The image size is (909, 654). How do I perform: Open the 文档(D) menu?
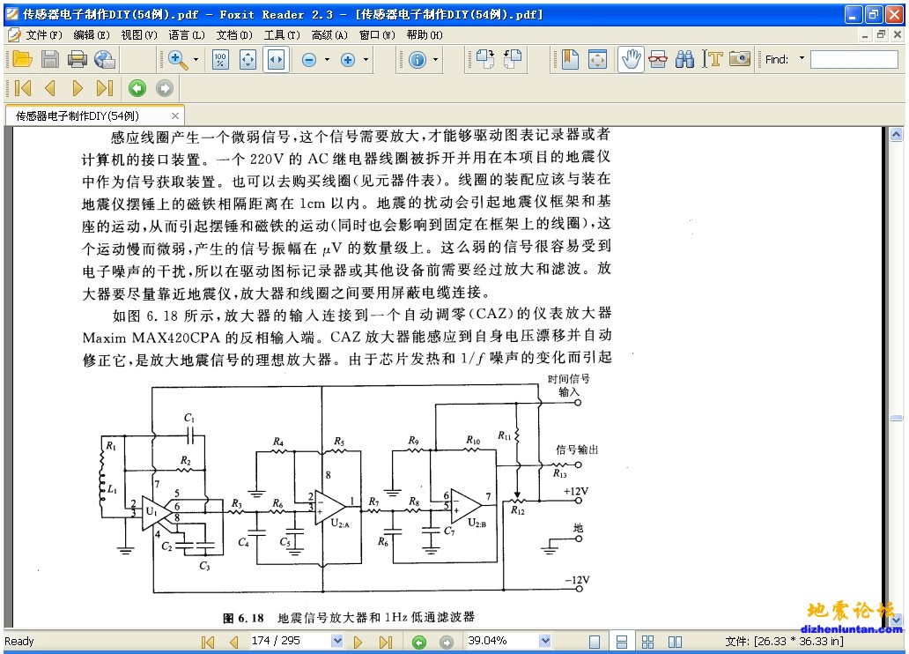[234, 35]
